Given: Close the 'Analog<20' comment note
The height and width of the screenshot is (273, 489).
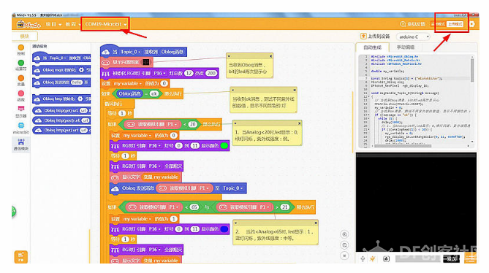Looking at the screenshot, I should click(x=299, y=123).
